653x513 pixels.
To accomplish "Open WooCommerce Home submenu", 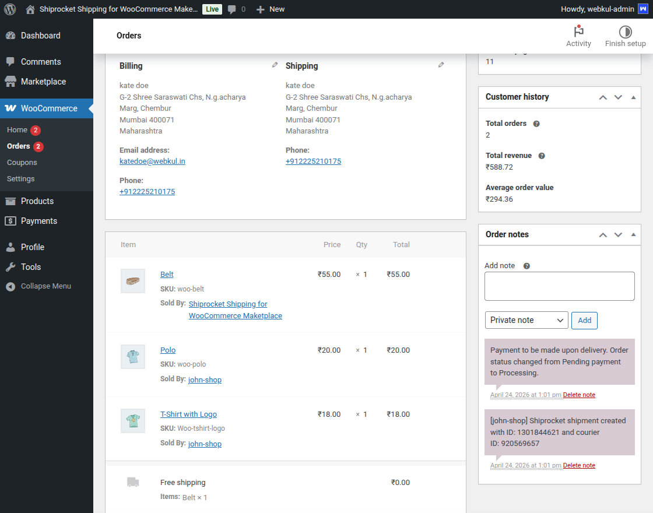I will [17, 130].
